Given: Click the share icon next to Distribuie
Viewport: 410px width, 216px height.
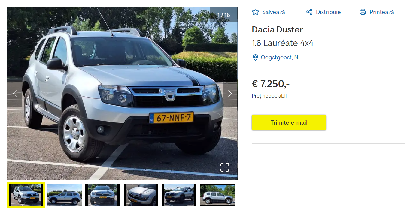Looking at the screenshot, I should pyautogui.click(x=309, y=12).
